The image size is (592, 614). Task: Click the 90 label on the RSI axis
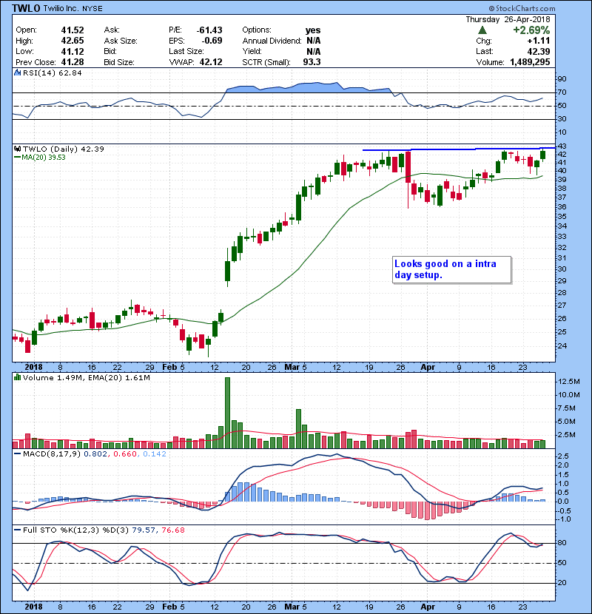562,79
